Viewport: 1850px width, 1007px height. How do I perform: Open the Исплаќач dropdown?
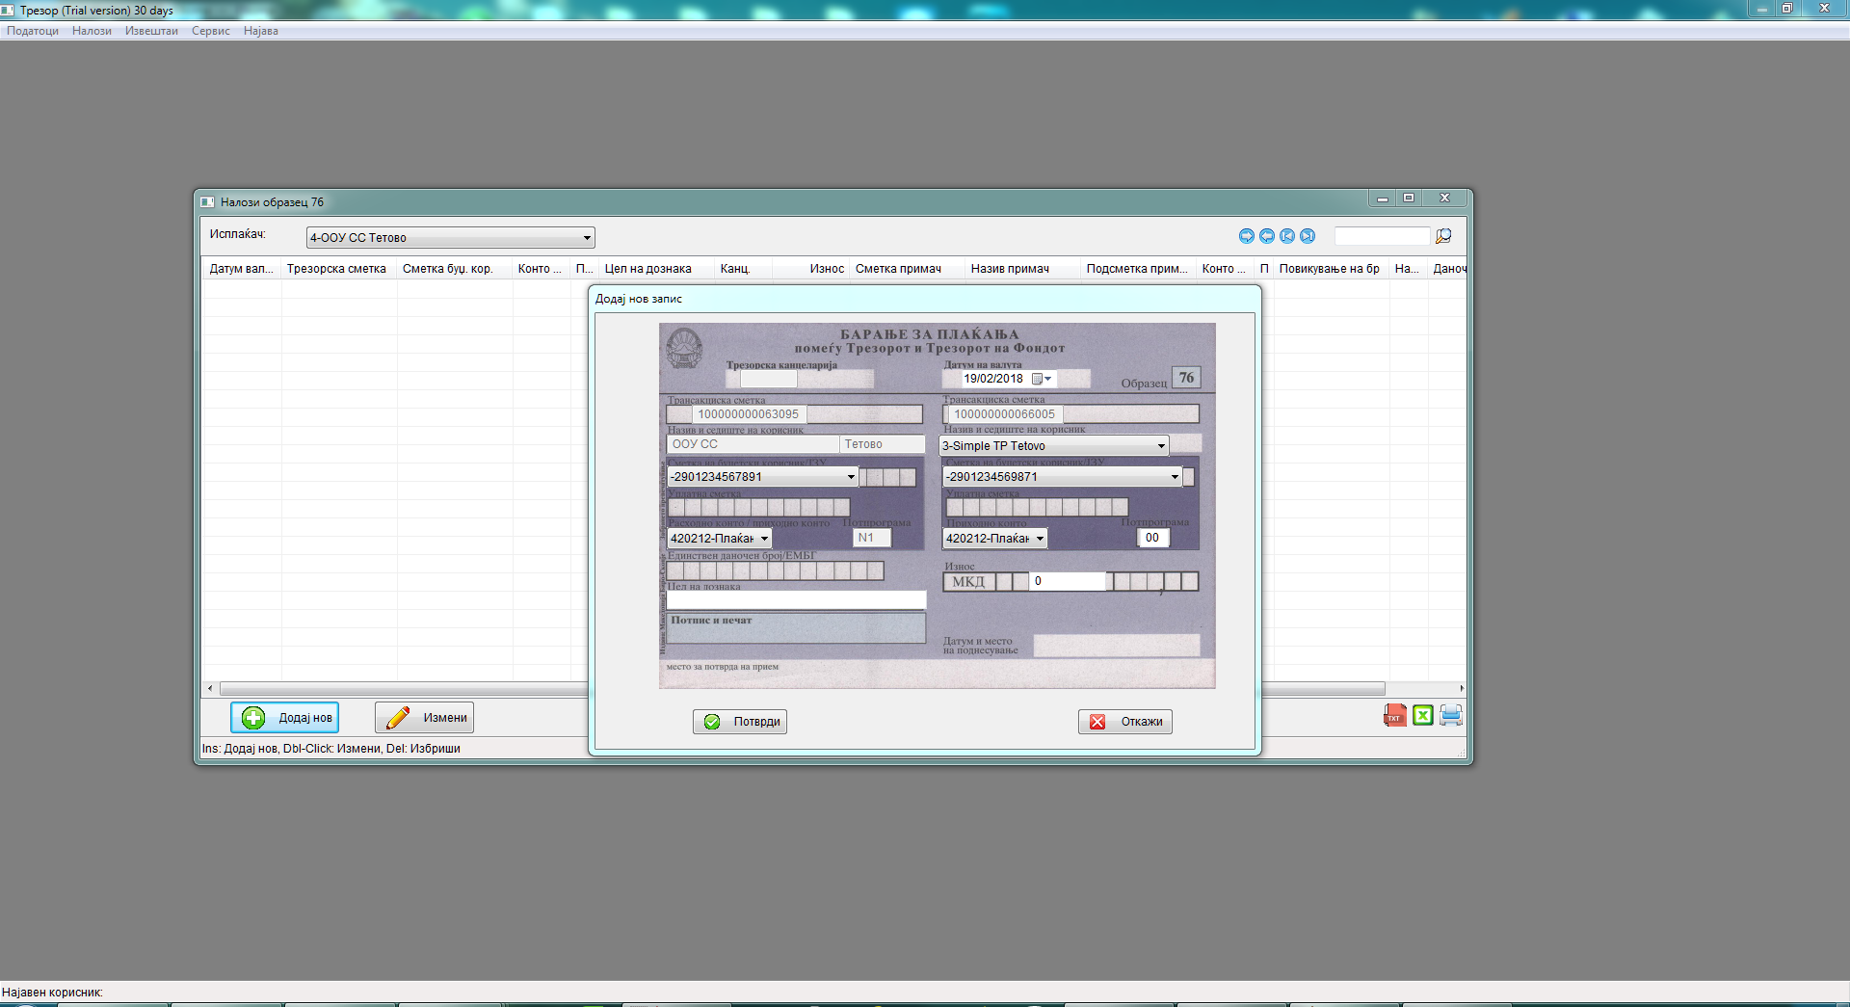tap(586, 238)
